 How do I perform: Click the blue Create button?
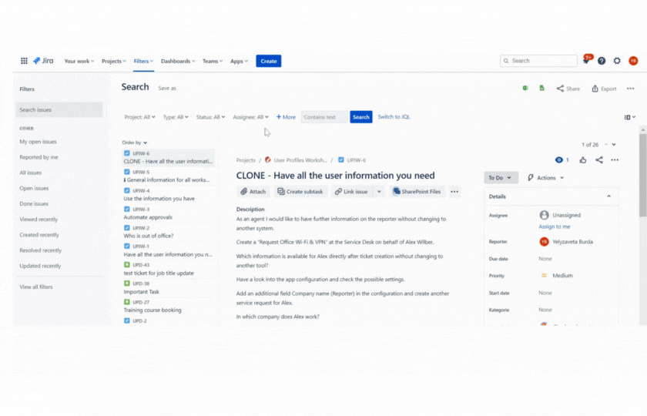(269, 61)
